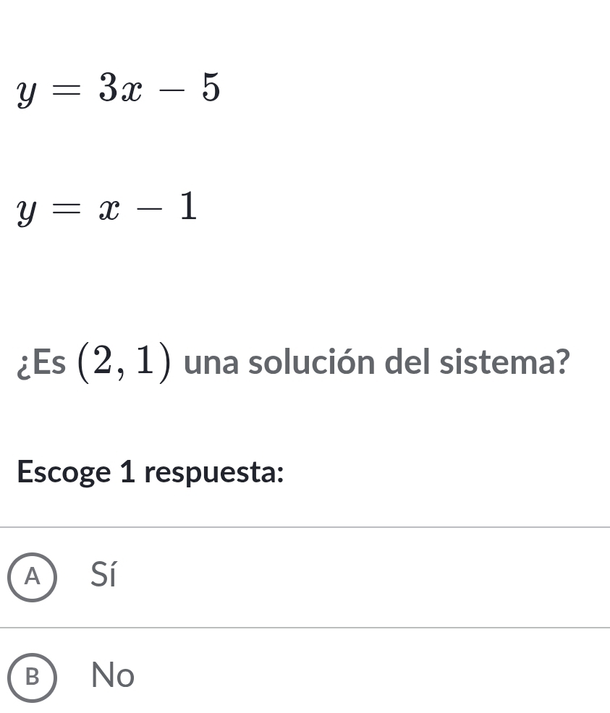Click the divider above option A

[x=304, y=527]
